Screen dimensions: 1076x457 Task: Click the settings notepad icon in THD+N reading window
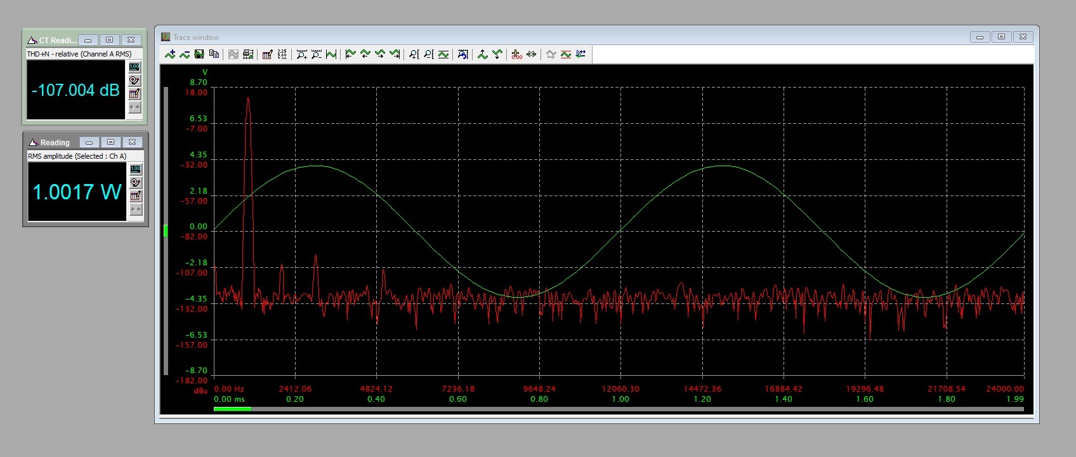[134, 93]
